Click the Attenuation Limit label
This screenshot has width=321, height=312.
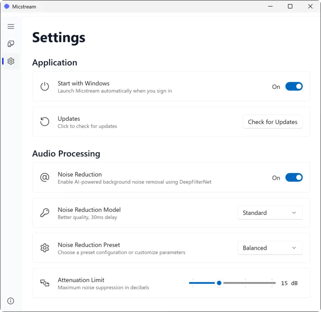coord(81,280)
